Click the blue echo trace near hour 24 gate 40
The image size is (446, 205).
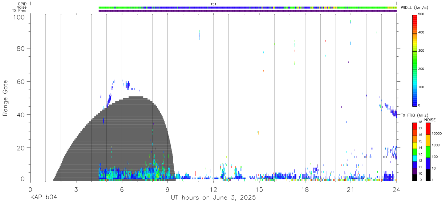point(391,110)
